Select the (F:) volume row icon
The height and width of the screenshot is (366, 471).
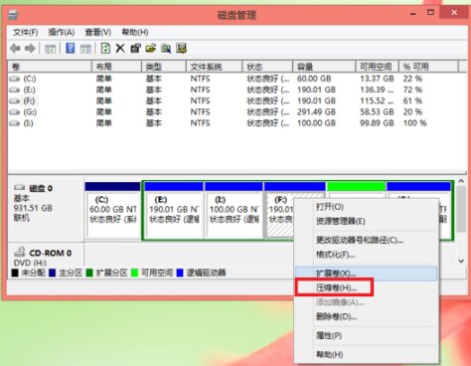point(14,100)
